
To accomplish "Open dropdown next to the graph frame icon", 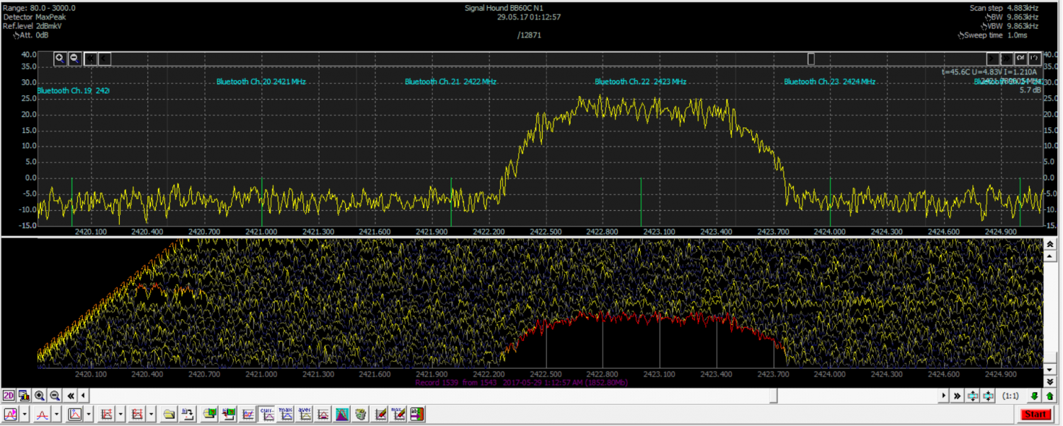I will coord(88,414).
